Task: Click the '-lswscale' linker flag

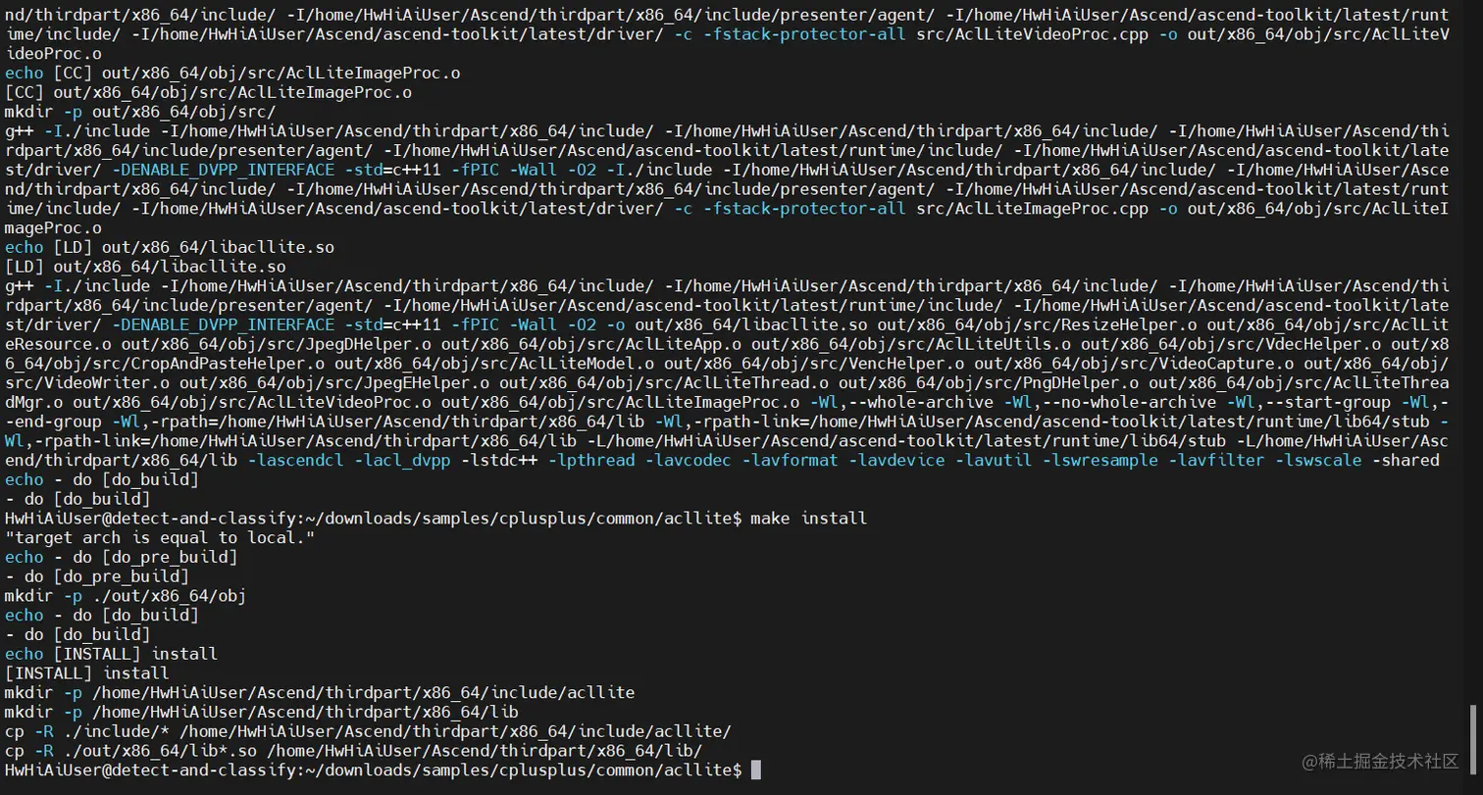Action: (x=1318, y=460)
